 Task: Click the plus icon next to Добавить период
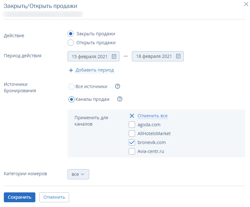(x=71, y=70)
